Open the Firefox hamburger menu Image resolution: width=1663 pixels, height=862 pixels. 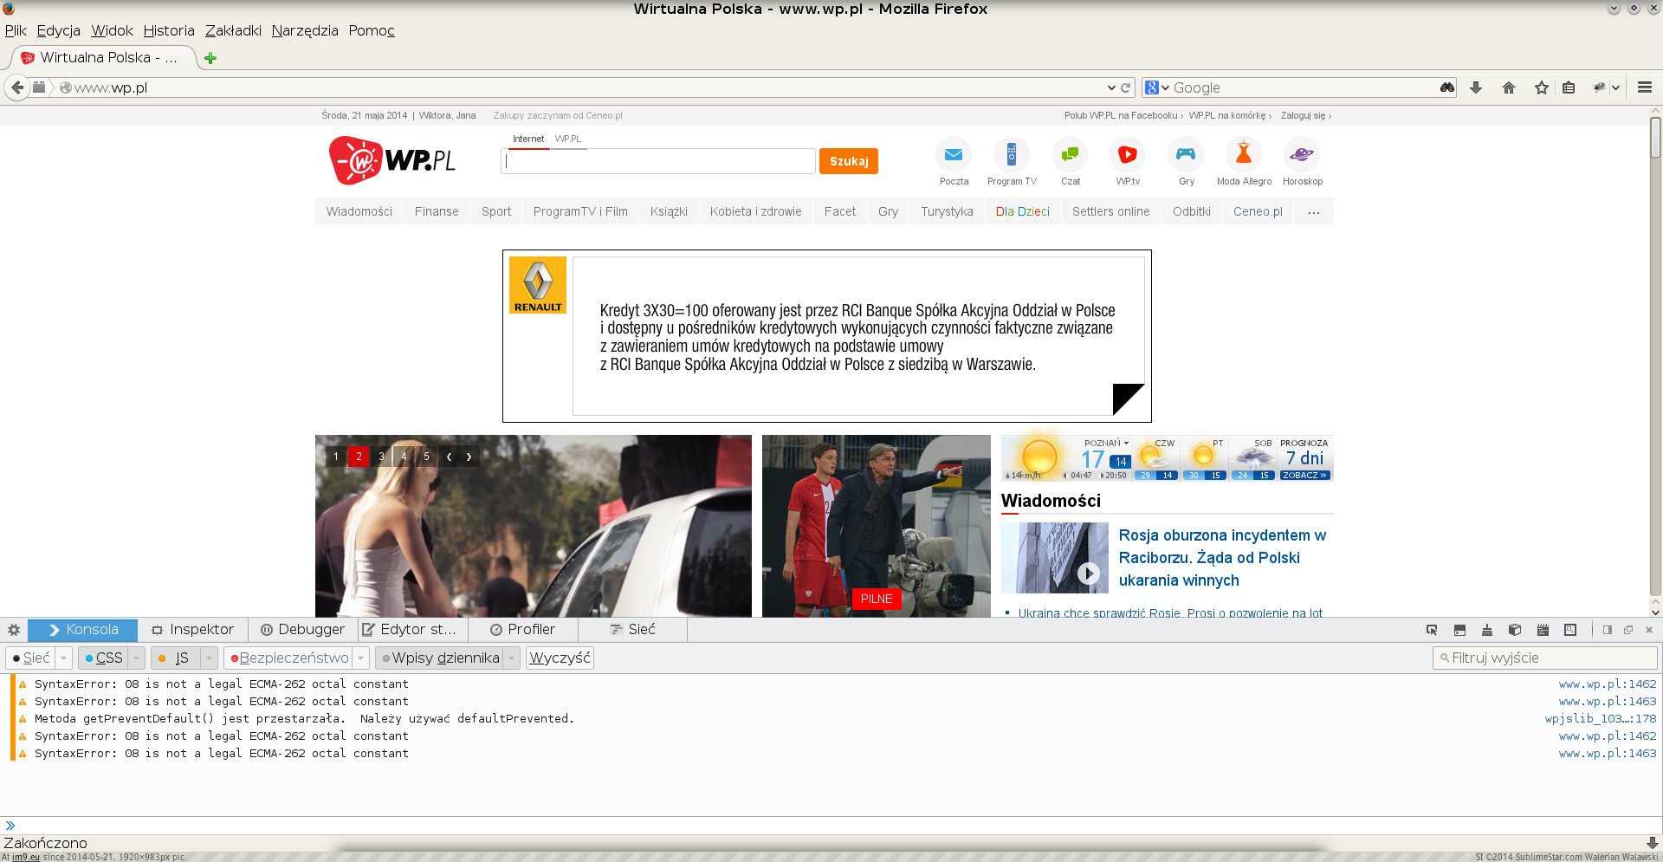[1645, 87]
